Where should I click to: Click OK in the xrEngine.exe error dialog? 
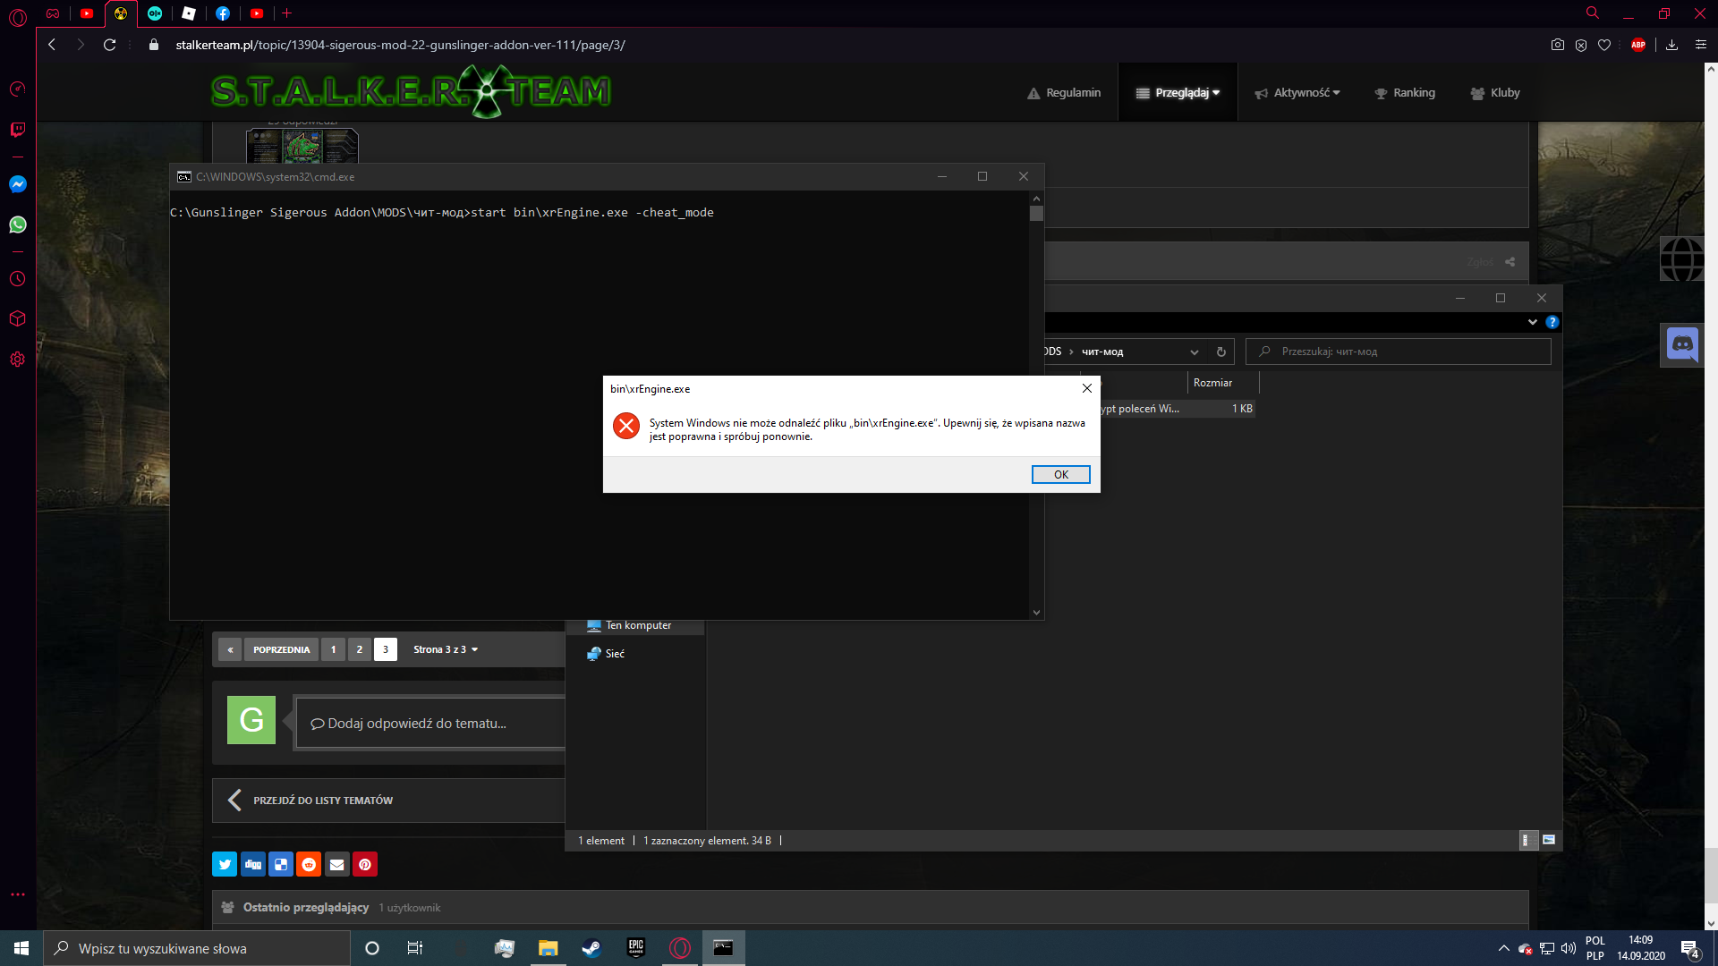[x=1060, y=474]
